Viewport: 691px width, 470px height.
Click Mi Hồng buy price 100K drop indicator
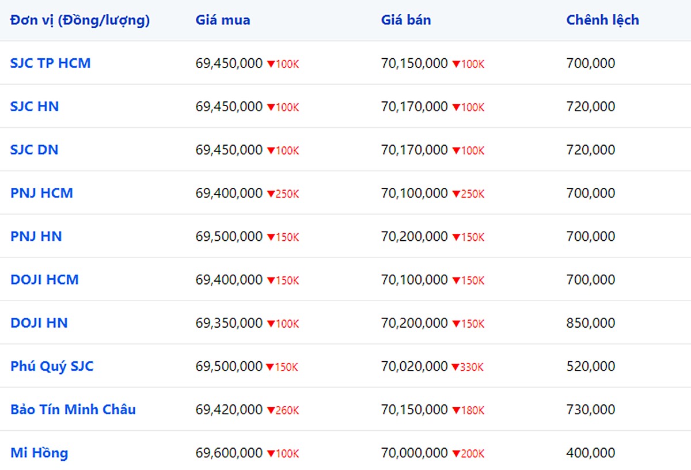tap(283, 454)
